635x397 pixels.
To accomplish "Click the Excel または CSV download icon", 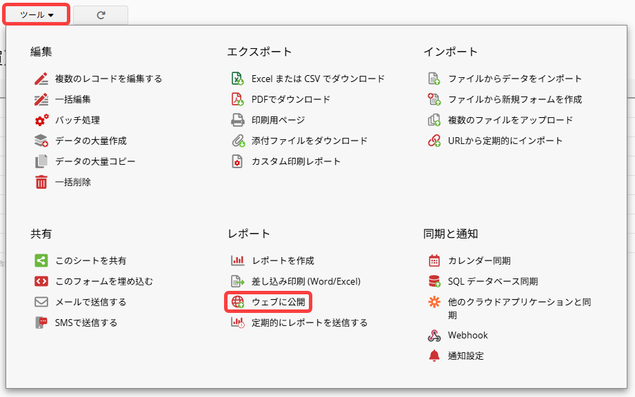I will click(x=238, y=79).
